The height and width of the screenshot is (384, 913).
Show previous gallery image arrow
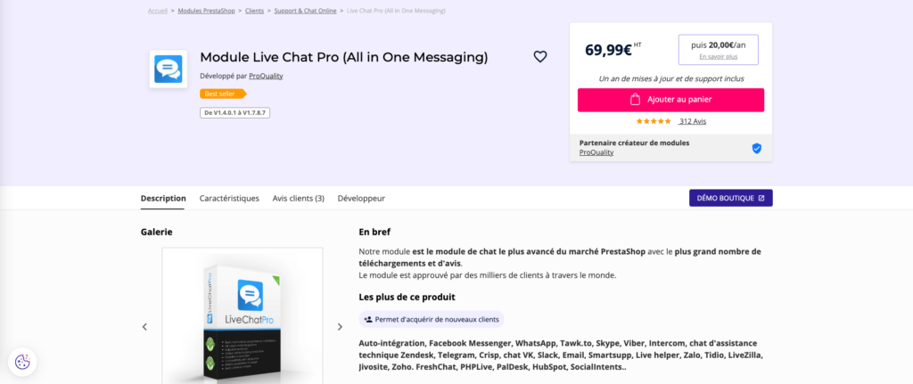[144, 327]
